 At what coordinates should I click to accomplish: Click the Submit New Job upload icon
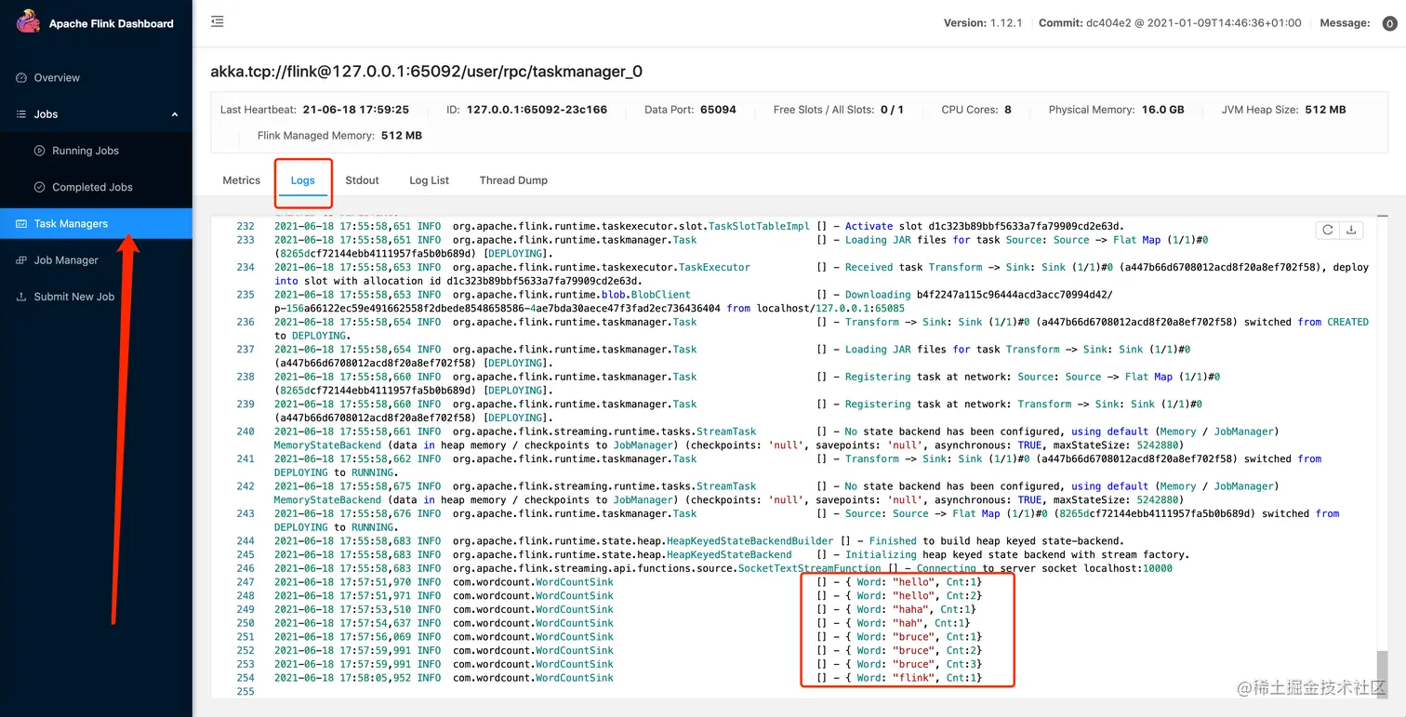[x=21, y=297]
